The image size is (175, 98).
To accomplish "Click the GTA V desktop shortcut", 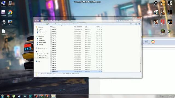I will point(170,32).
